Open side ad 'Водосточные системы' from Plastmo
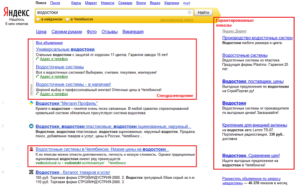Image resolution: width=295 pixels, height=191 pixels. [x=245, y=55]
